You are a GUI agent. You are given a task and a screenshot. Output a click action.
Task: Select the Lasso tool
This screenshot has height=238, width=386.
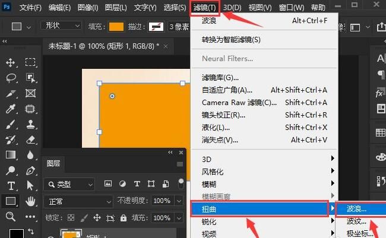(x=11, y=78)
